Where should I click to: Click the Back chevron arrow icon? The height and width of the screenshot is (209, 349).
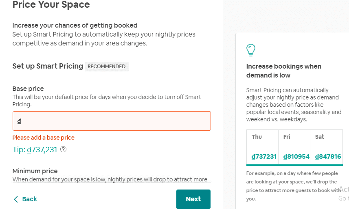16,199
